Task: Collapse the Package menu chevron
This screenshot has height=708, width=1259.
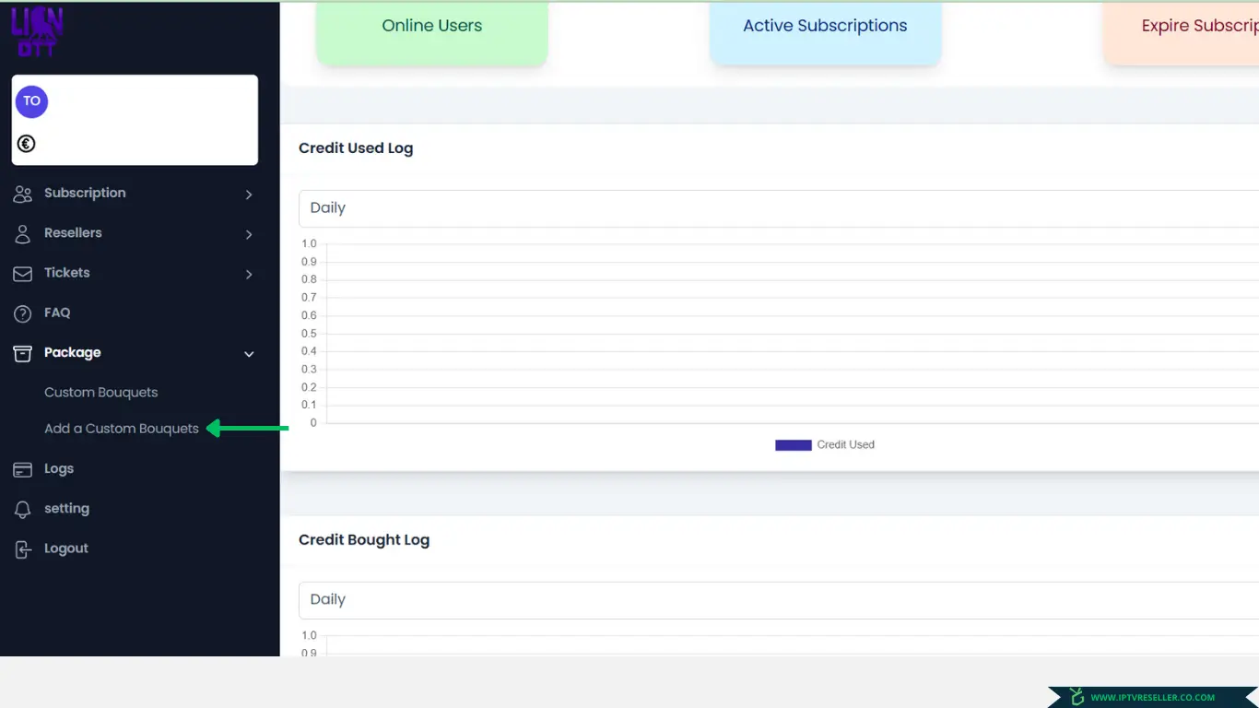Action: 249,354
